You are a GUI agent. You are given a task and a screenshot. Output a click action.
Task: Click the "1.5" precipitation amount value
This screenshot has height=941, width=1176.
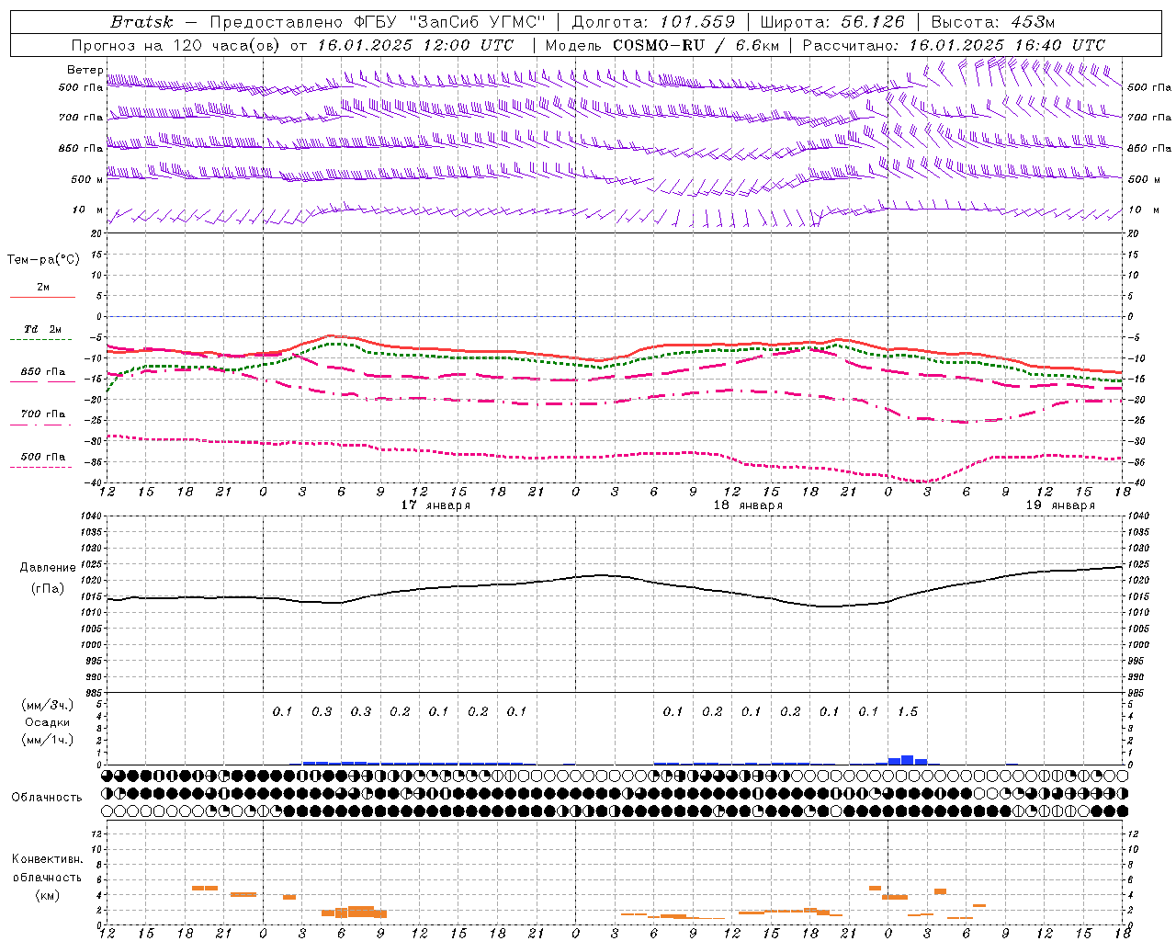[907, 712]
